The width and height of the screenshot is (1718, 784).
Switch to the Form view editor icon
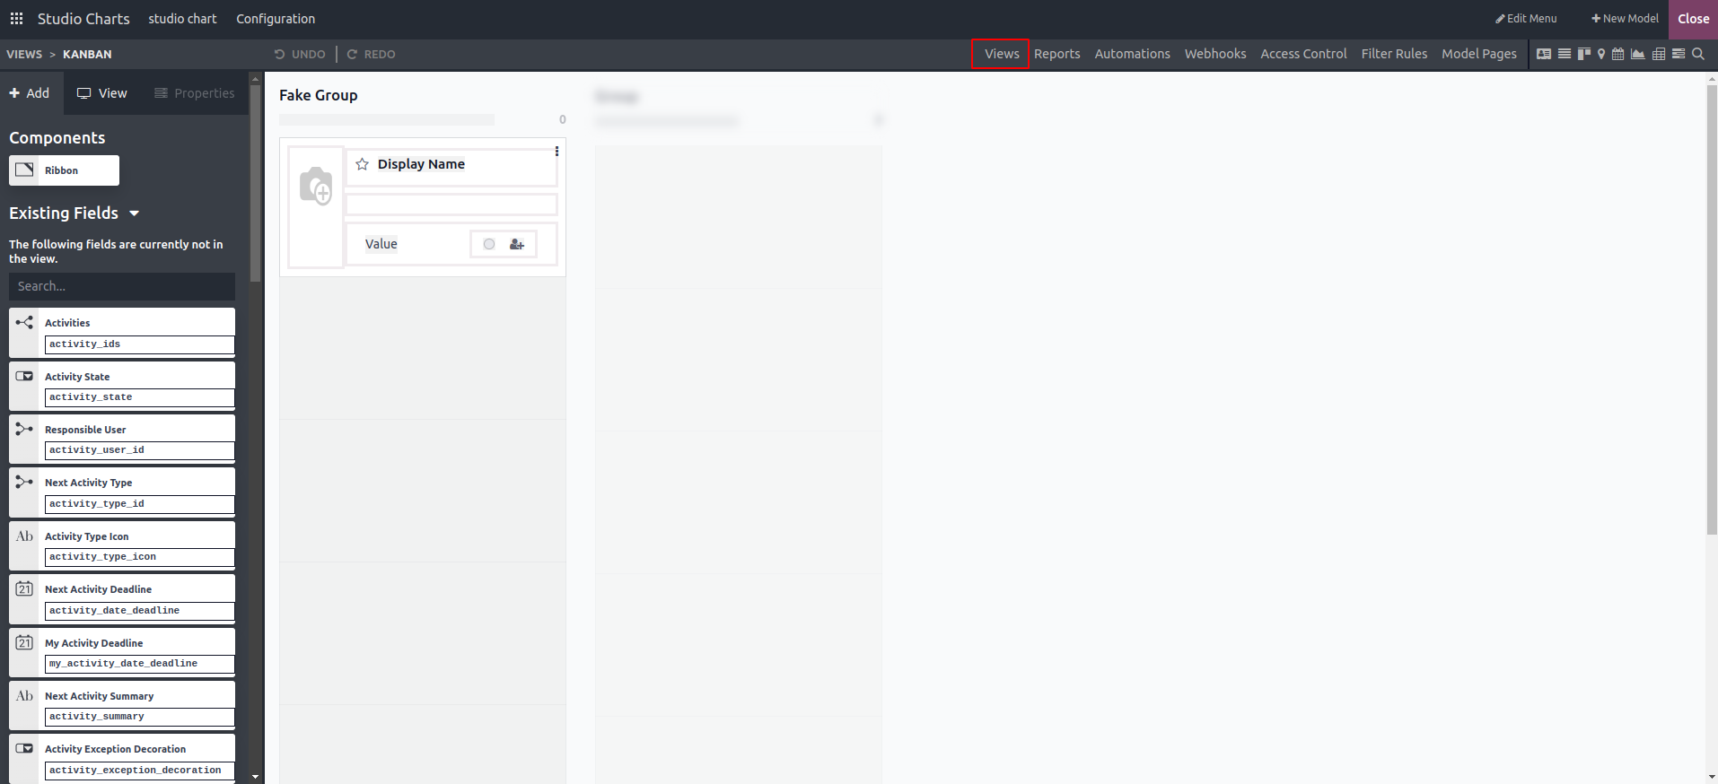1544,54
